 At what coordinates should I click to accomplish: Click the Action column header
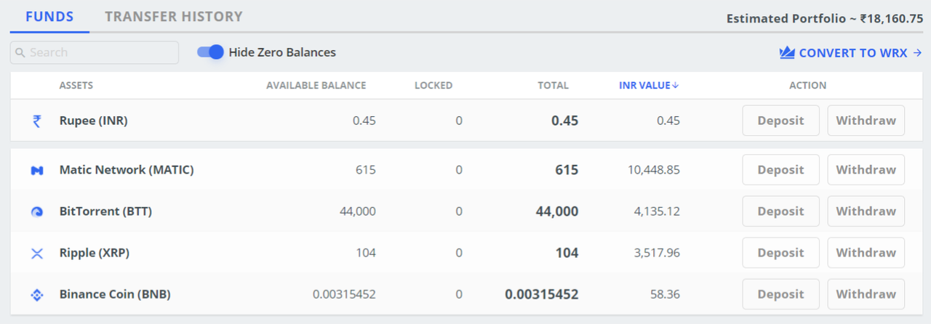pyautogui.click(x=808, y=86)
